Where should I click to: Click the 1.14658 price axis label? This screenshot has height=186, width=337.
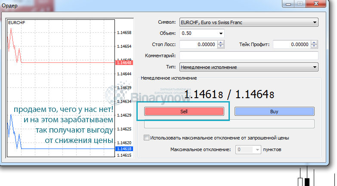click(124, 33)
